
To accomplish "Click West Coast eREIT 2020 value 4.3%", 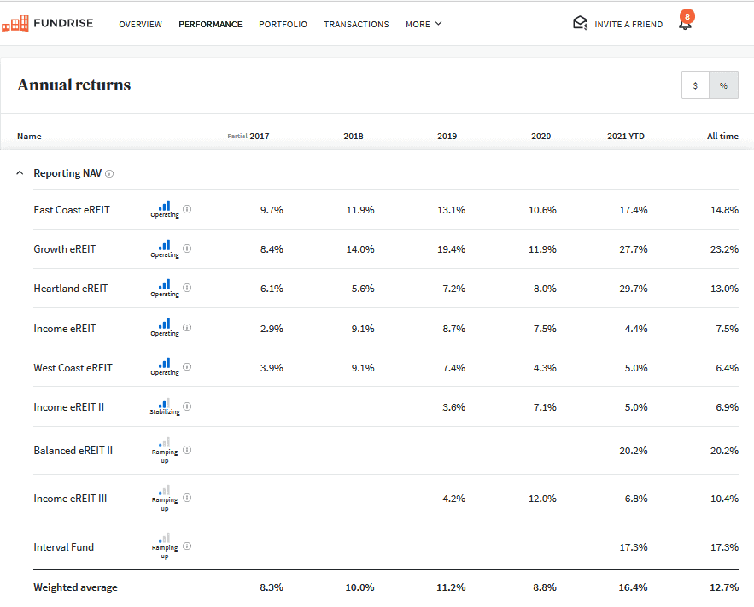I will coord(545,368).
